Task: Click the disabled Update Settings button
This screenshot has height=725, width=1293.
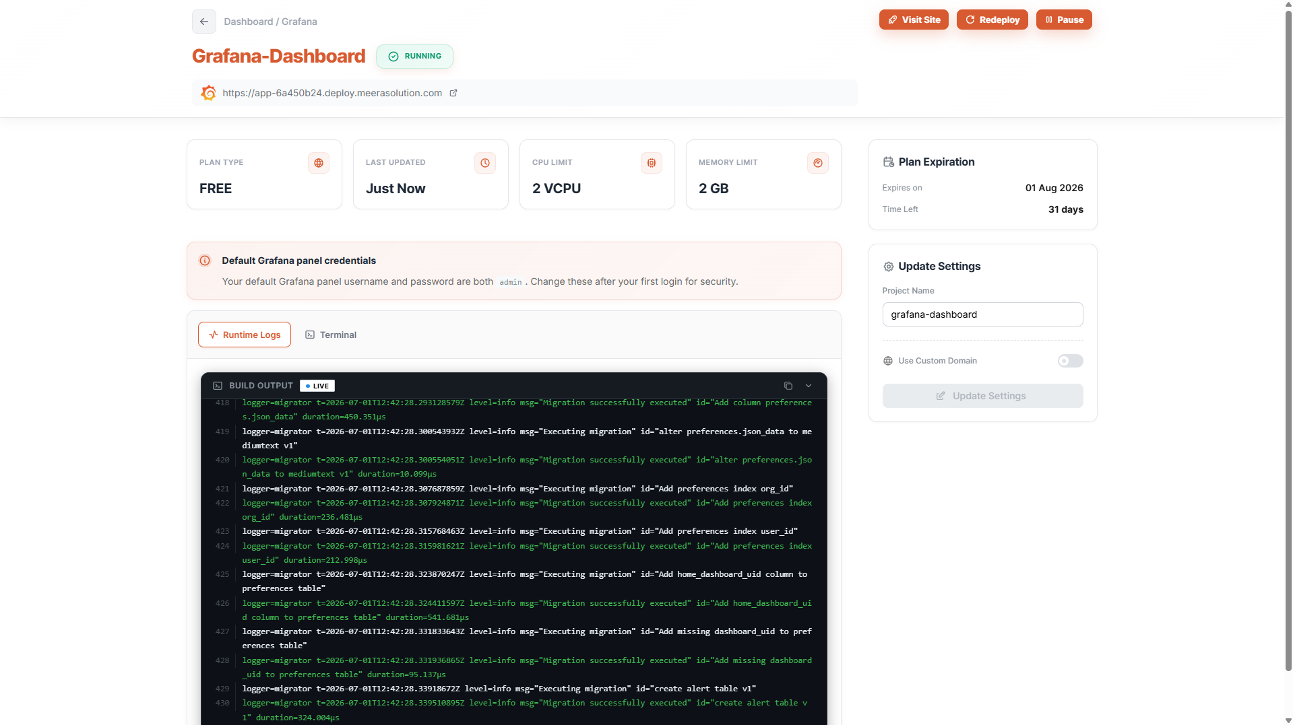Action: pyautogui.click(x=982, y=396)
